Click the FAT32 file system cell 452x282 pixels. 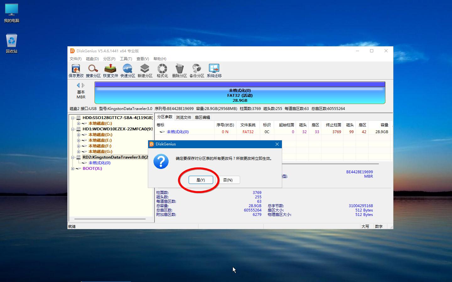coord(248,132)
